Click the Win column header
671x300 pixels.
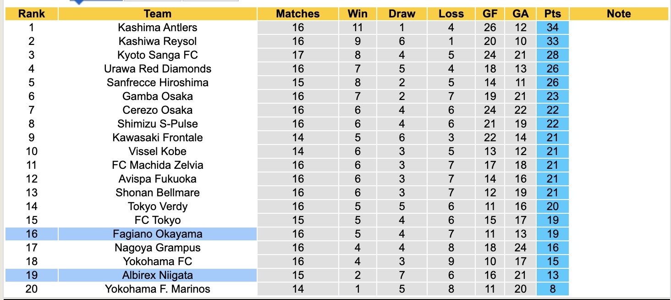pyautogui.click(x=357, y=14)
